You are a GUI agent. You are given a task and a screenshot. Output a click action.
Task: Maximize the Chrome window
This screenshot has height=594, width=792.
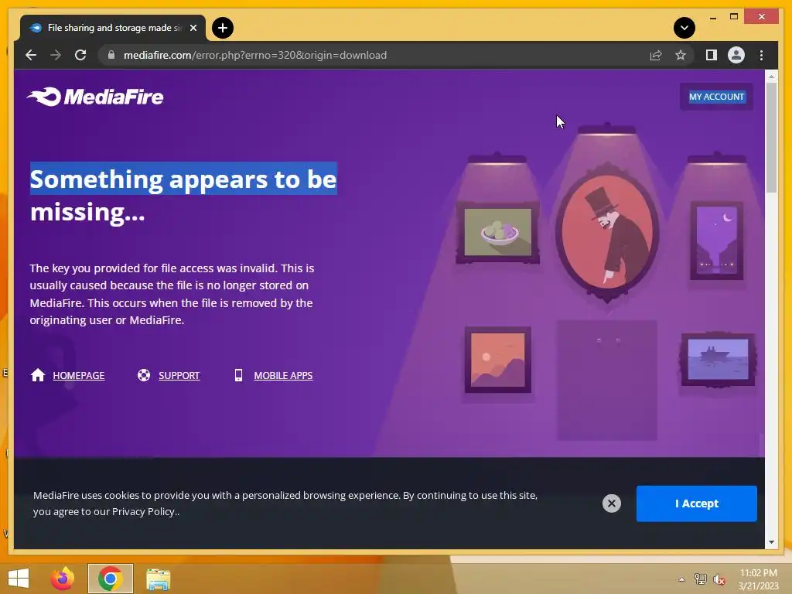[x=734, y=17]
